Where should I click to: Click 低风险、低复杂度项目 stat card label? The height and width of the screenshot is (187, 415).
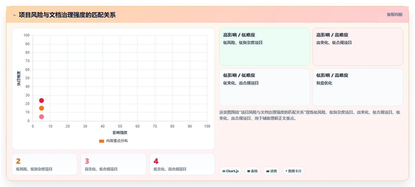coord(34,169)
